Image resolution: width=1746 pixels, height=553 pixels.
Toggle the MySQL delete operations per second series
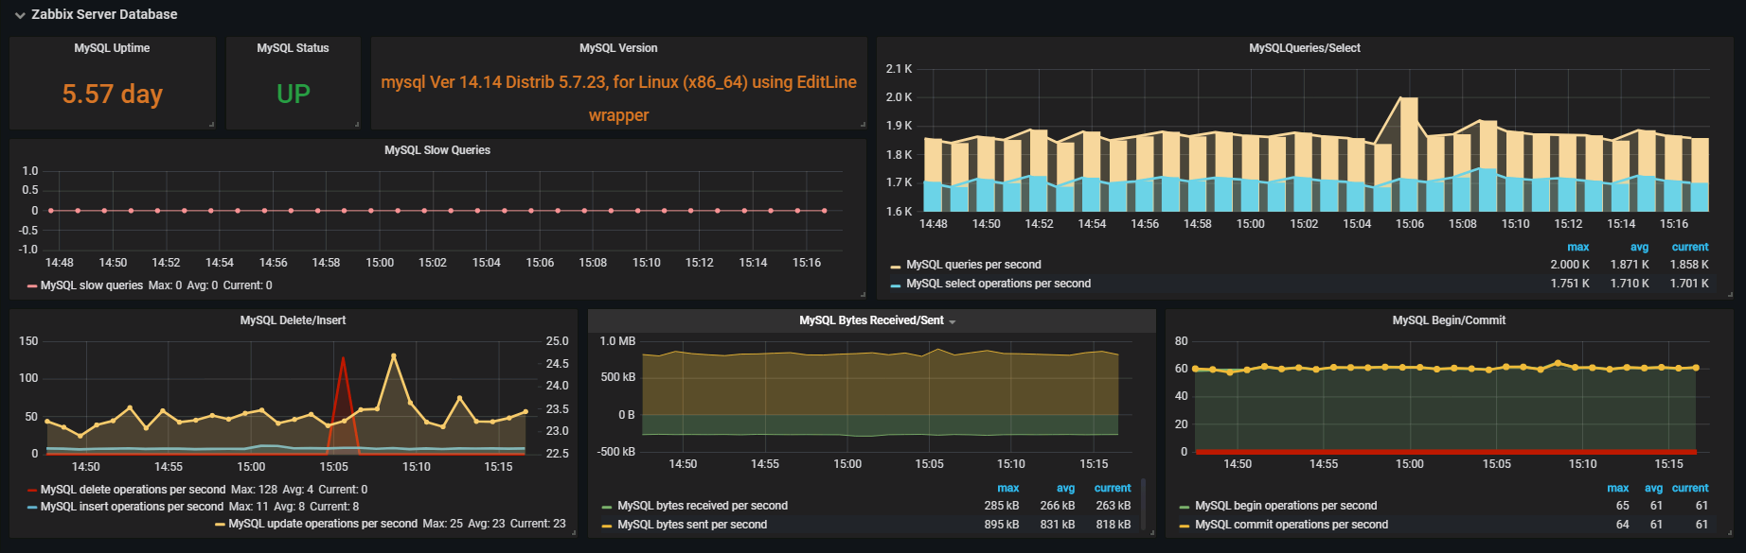(133, 490)
